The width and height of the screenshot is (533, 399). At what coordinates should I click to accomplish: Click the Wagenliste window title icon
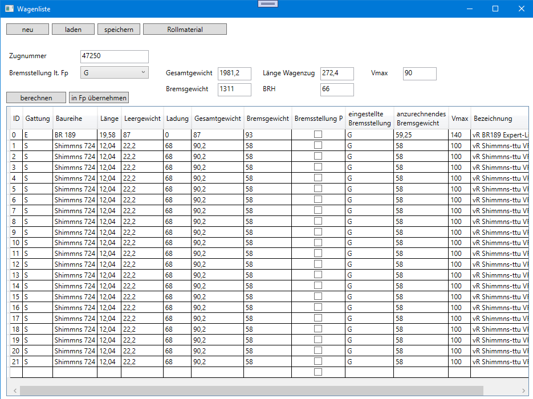tap(9, 9)
